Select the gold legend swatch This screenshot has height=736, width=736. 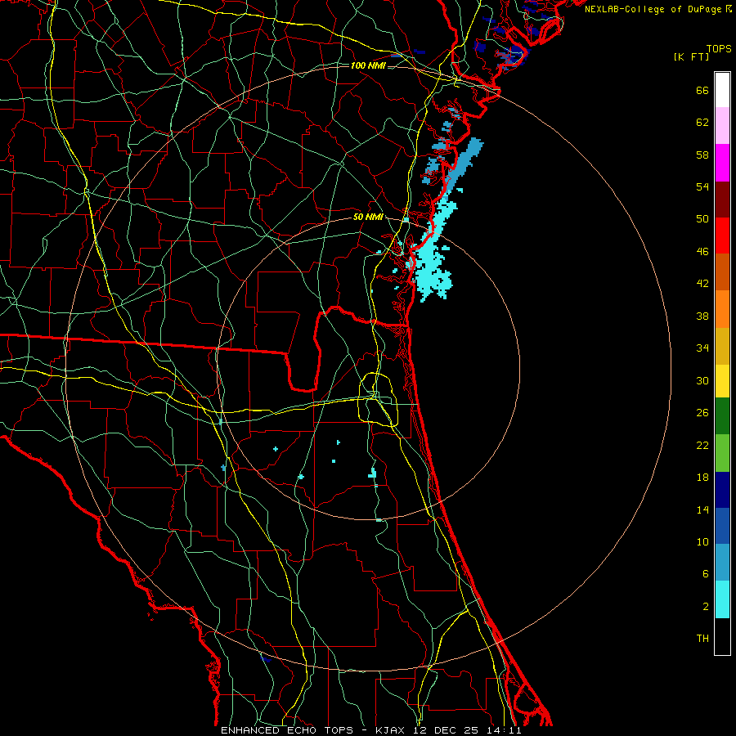click(722, 346)
